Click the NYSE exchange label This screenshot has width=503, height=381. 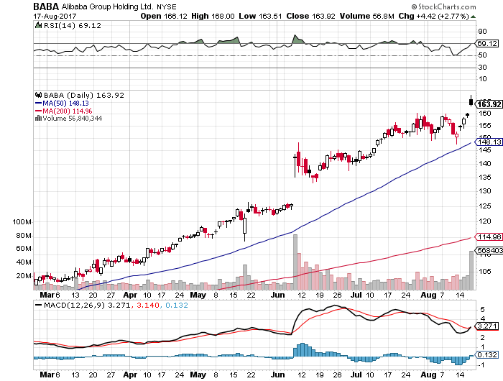coord(167,7)
